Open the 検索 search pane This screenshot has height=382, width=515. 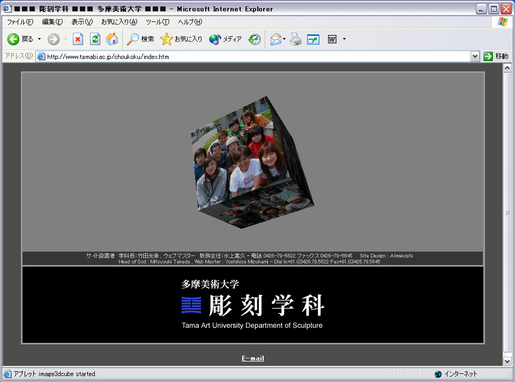point(140,39)
